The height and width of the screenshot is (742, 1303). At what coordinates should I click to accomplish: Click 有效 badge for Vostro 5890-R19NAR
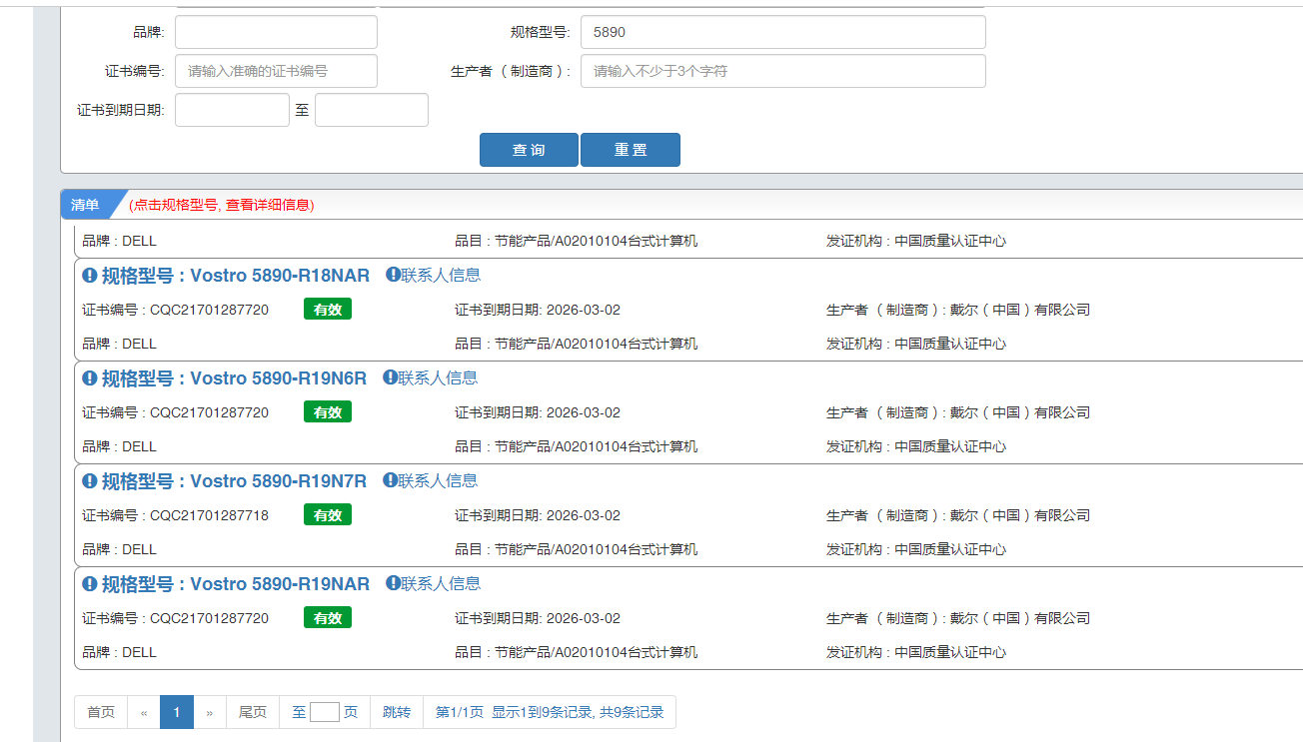click(x=328, y=618)
